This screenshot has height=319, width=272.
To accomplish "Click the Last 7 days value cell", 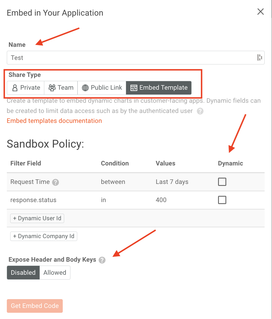I will [172, 182].
